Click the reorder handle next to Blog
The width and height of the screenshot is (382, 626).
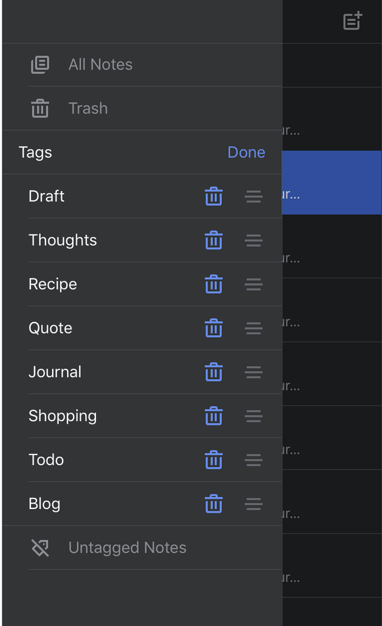pos(253,504)
